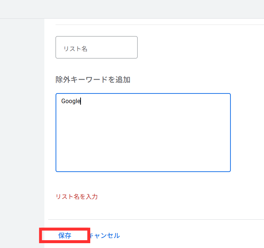This screenshot has height=248, width=264.
Task: Click the gray left sidebar area
Action: [x=22, y=133]
